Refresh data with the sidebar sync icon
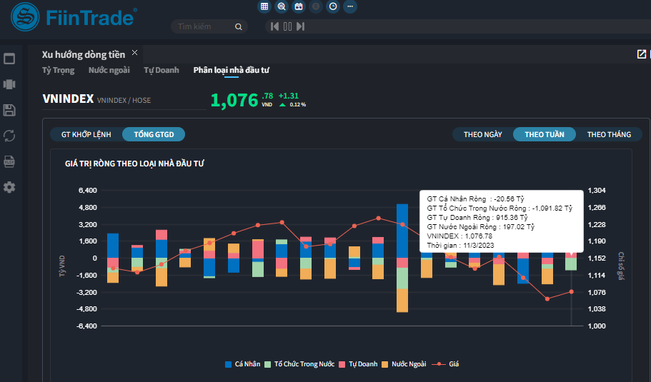651x382 pixels. coord(9,136)
